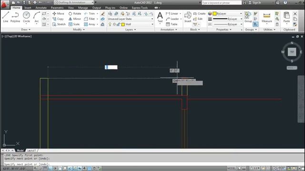
Task: Click the Insert block tool
Action: pyautogui.click(x=188, y=17)
